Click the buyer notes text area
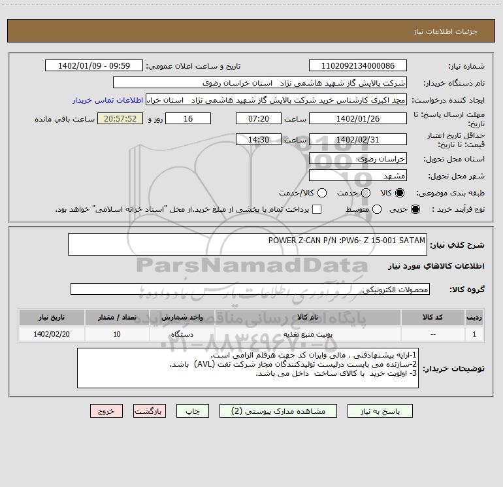Image resolution: width=503 pixels, height=487 pixels. tap(248, 368)
